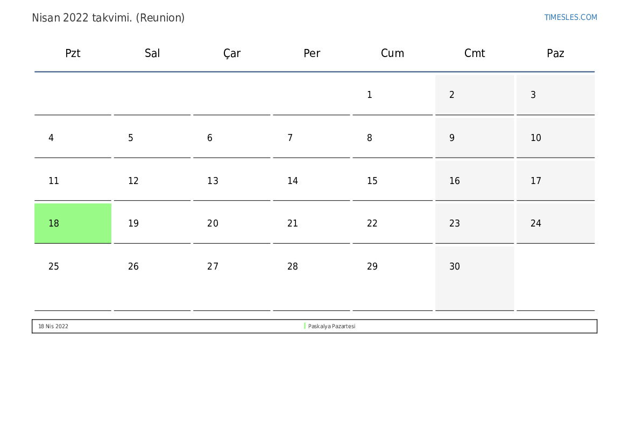Click the 'Paskalya Pazartesi' holiday name
629x445 pixels.
(x=332, y=326)
